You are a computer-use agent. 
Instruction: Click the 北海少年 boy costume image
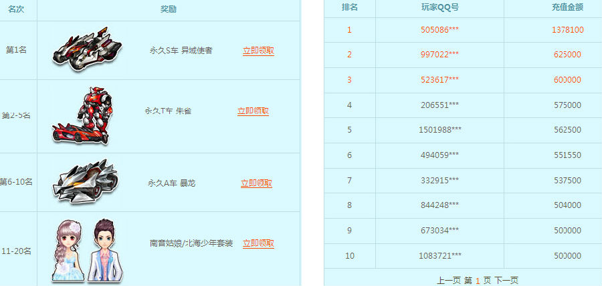tap(105, 251)
